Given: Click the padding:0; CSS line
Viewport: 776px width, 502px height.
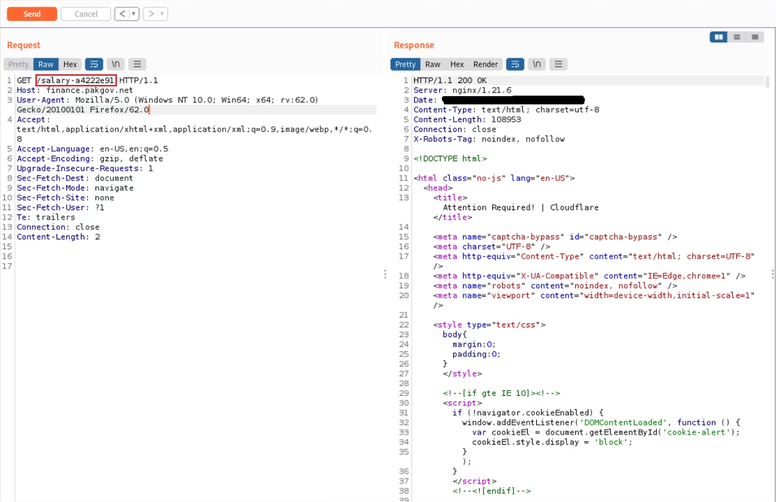Looking at the screenshot, I should tap(477, 354).
